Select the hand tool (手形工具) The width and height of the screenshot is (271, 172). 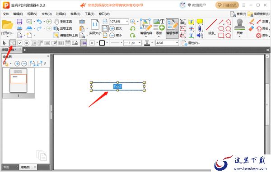pos(63,22)
